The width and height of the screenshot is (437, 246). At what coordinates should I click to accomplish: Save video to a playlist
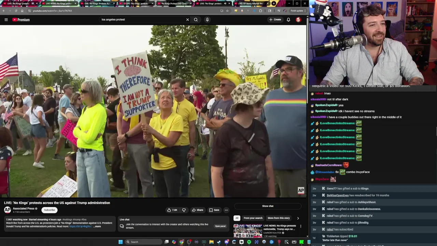pos(214,210)
